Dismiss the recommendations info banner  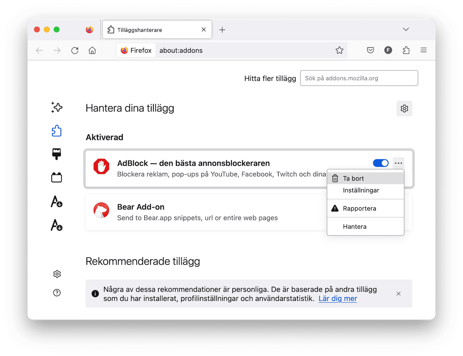pos(398,294)
